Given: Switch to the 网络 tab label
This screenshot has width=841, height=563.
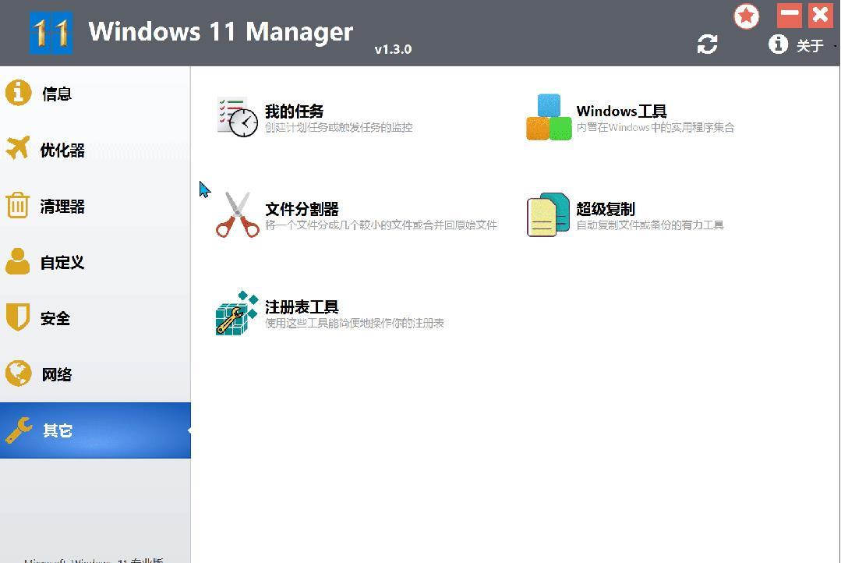Looking at the screenshot, I should [x=57, y=374].
